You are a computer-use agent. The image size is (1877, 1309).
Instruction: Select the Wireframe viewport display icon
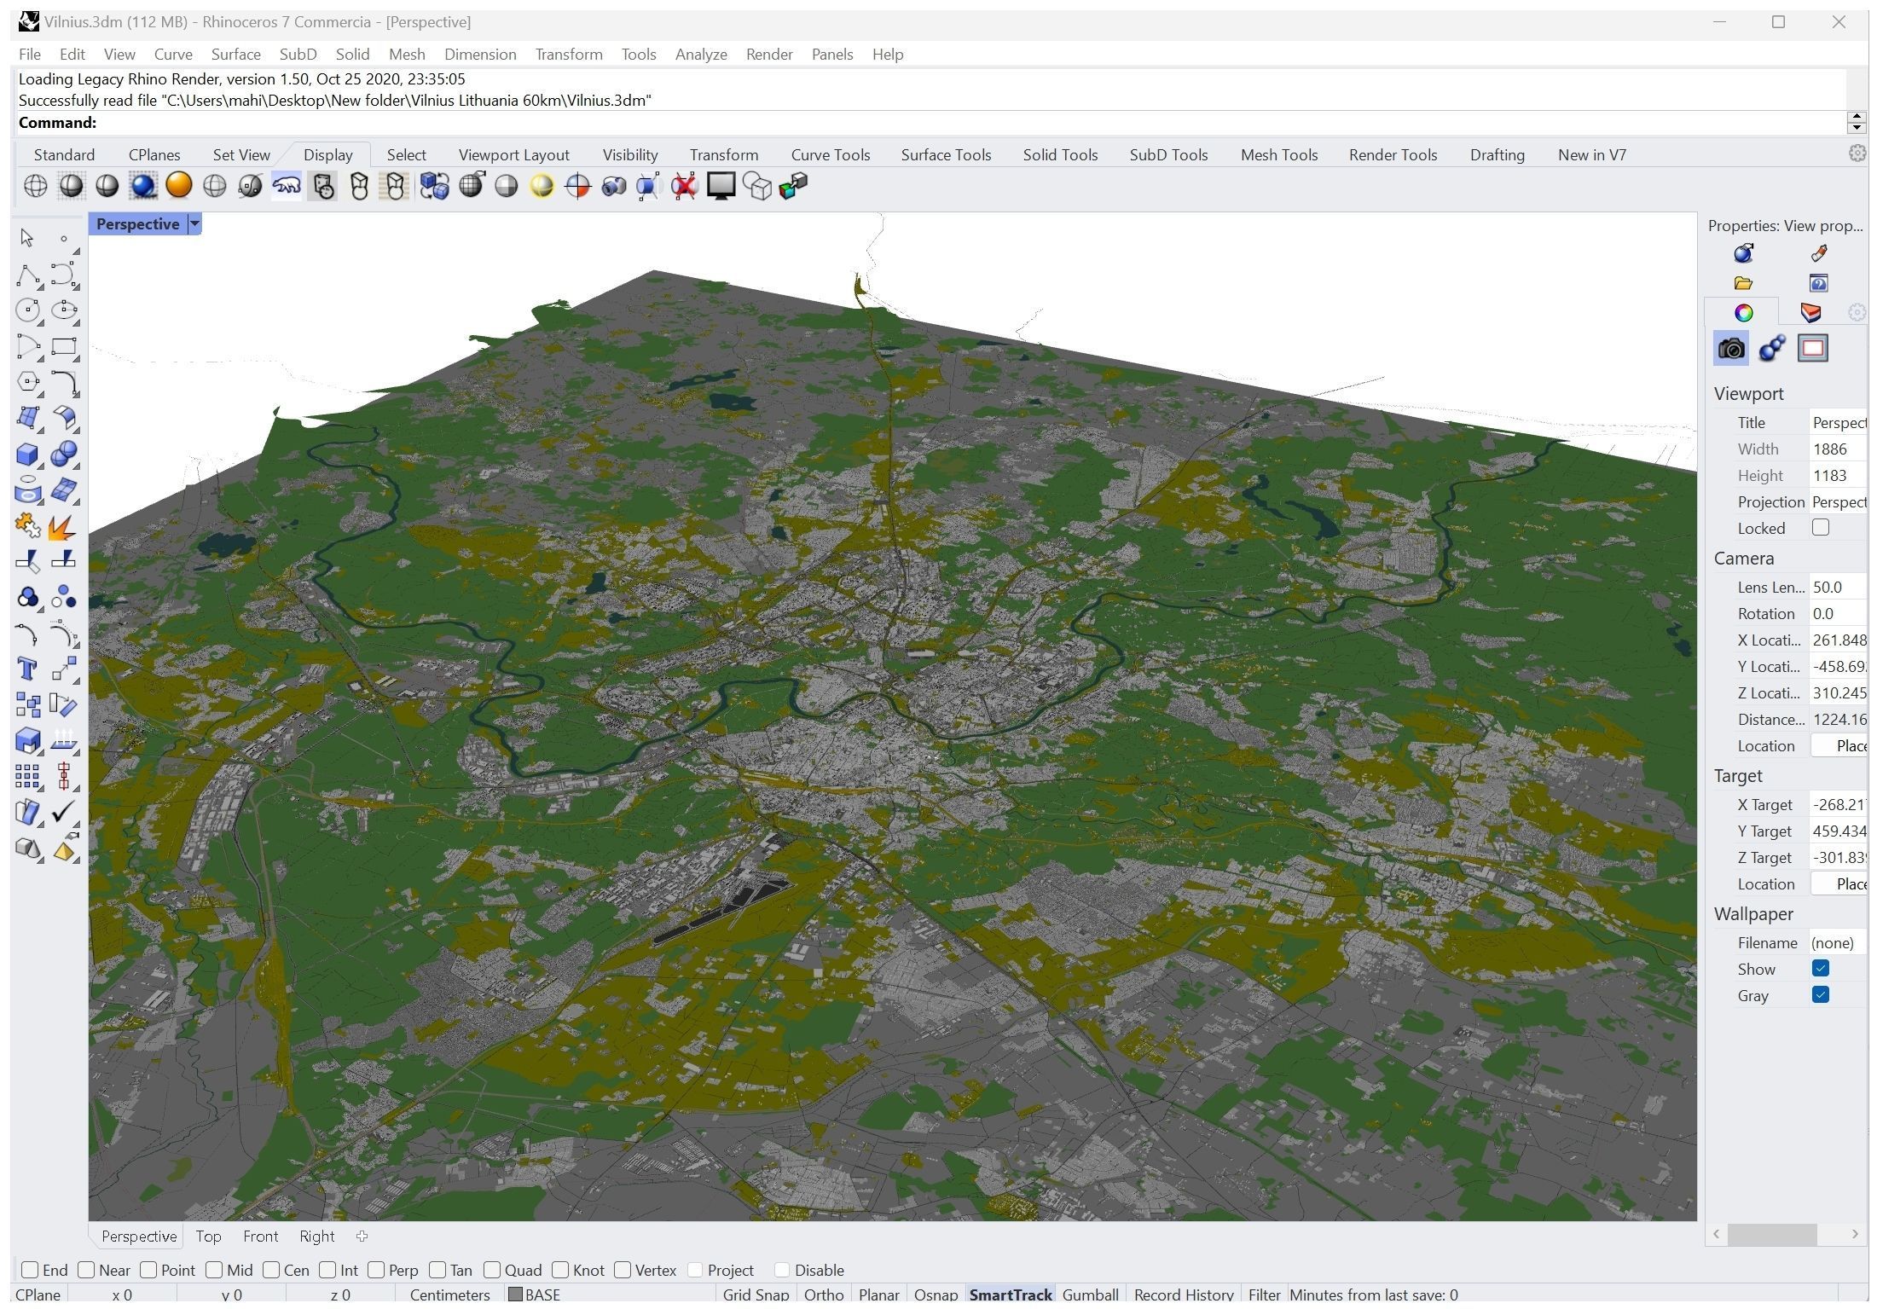click(x=35, y=186)
